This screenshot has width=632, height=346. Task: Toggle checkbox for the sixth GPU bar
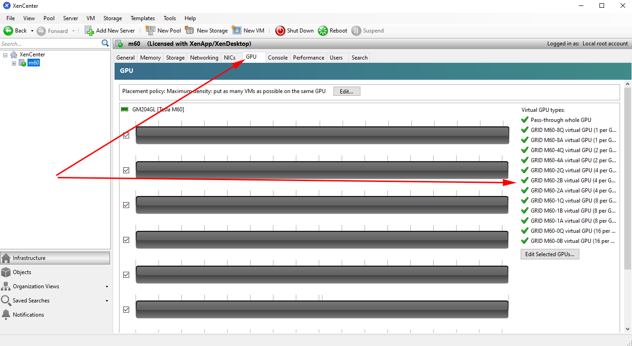click(x=126, y=309)
